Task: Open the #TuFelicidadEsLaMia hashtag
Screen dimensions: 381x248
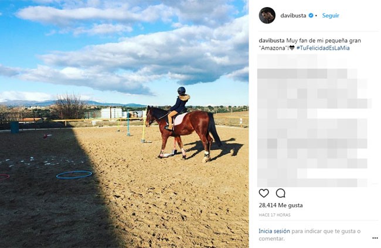Action: [323, 48]
